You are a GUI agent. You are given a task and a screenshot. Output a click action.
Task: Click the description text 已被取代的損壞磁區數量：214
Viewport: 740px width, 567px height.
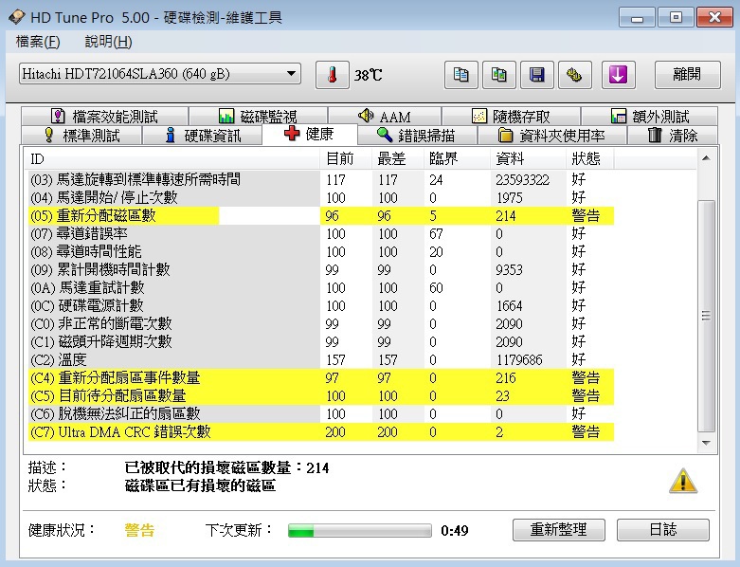[x=226, y=467]
